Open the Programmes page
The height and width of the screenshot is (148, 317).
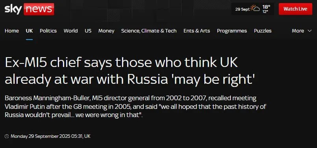click(232, 31)
